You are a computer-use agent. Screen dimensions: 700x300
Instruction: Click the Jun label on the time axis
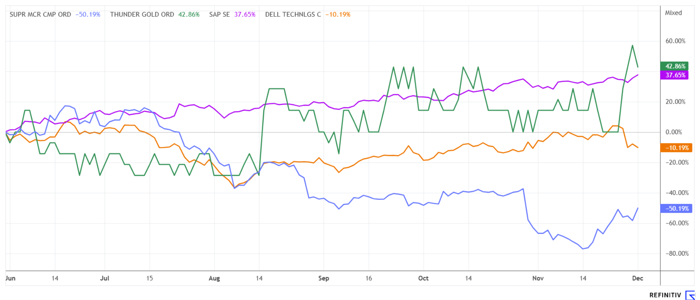point(11,278)
